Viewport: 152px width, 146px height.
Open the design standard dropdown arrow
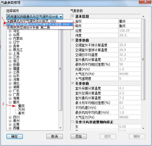pos(61,17)
